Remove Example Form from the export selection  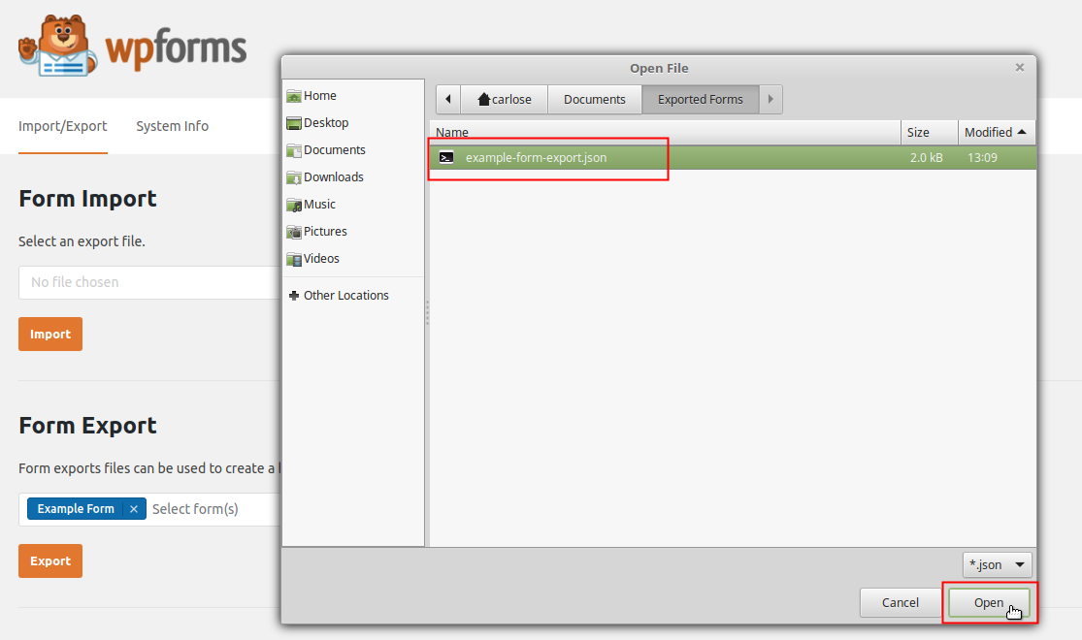[x=133, y=508]
